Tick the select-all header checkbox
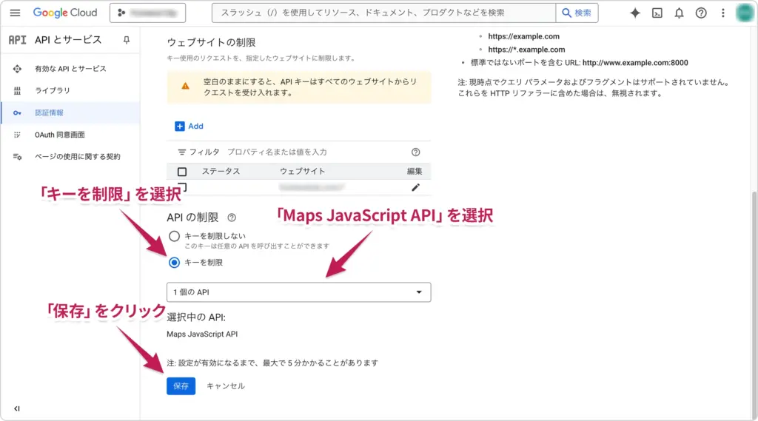 point(182,172)
